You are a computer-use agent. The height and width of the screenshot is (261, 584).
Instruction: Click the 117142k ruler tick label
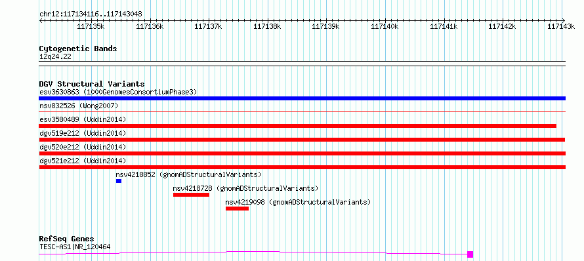502,26
